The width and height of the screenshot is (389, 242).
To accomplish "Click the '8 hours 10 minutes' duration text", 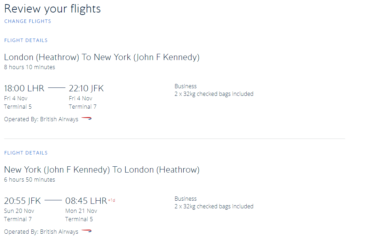I will [30, 67].
